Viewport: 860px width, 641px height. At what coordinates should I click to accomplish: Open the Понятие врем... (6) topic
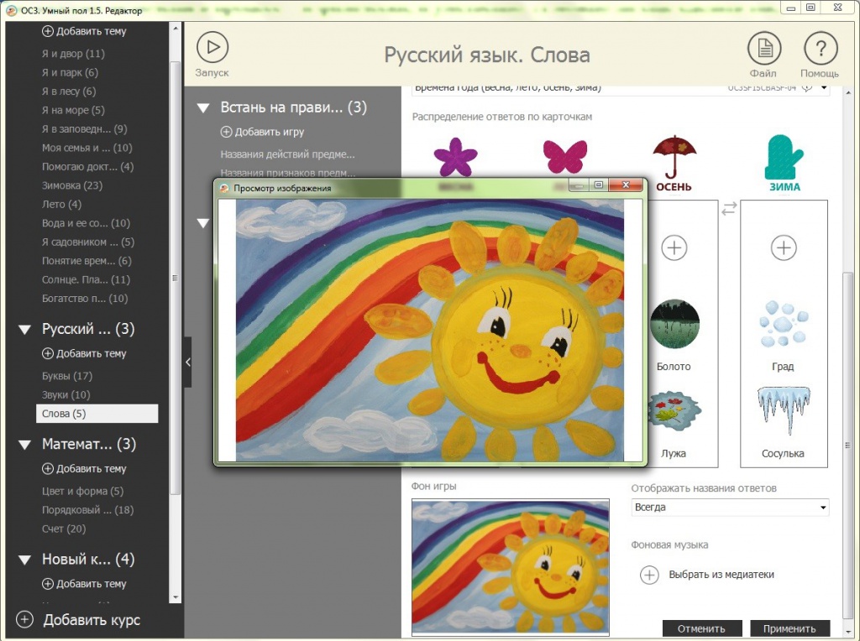(x=87, y=261)
